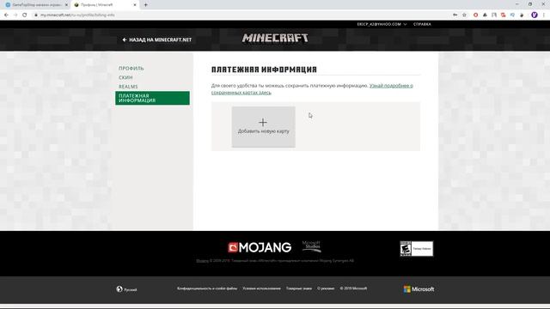This screenshot has width=550, height=309.
Task: Click НАЗАД НА MINECRAFT.NET link
Action: point(156,40)
